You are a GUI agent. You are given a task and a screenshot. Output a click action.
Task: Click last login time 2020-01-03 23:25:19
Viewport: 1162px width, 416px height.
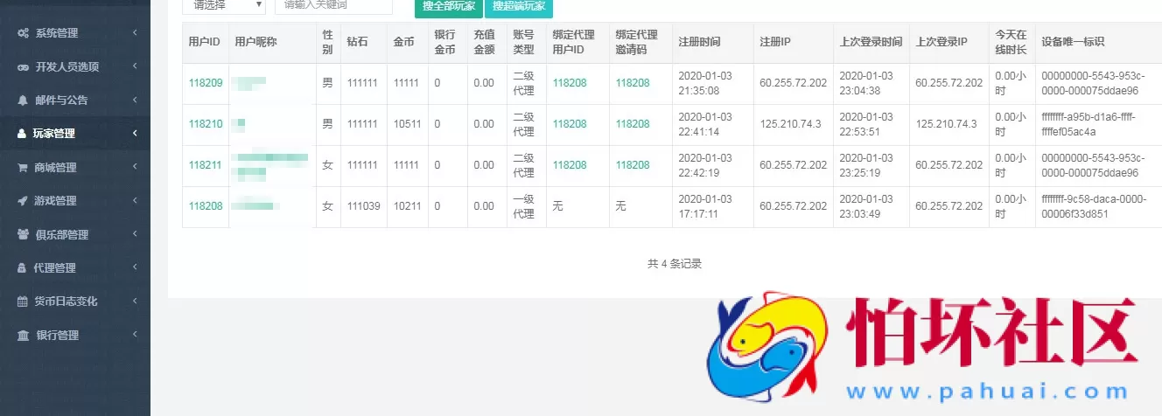[x=866, y=165]
